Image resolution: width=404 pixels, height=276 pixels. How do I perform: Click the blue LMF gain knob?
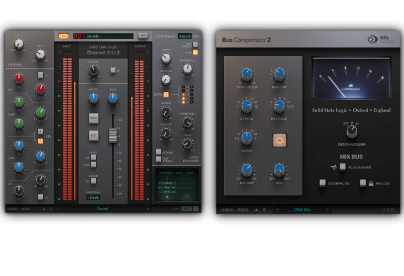click(x=19, y=146)
